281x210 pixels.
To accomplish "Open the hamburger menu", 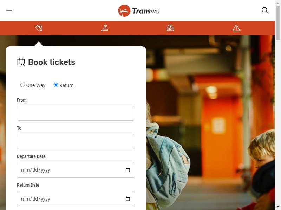I will pyautogui.click(x=9, y=10).
